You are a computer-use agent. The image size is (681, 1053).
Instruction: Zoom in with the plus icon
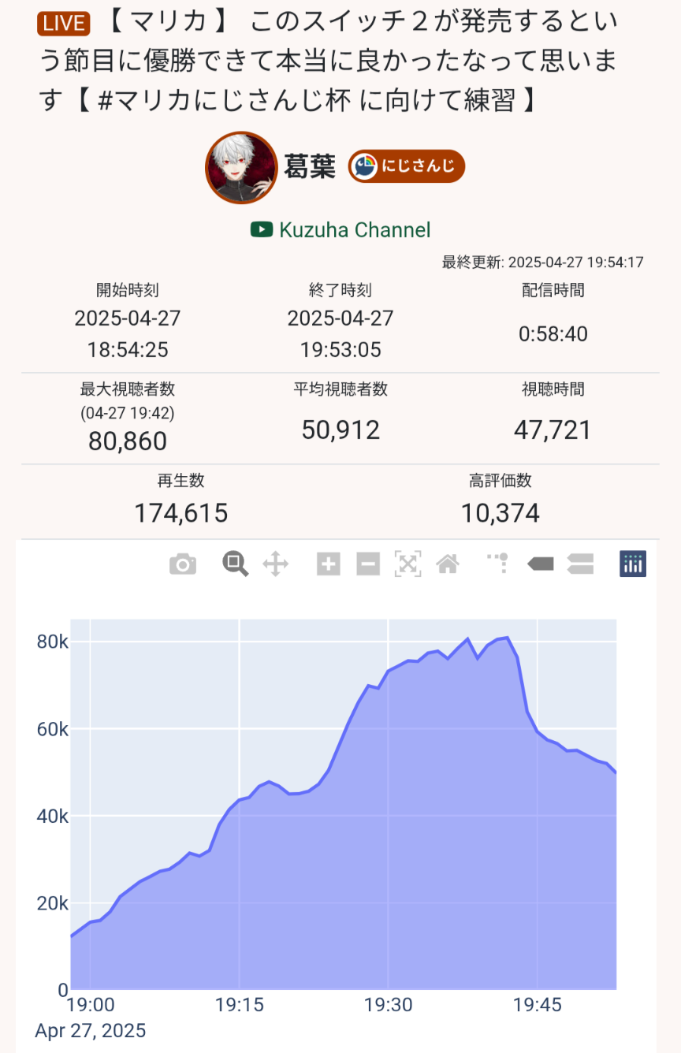point(329,564)
